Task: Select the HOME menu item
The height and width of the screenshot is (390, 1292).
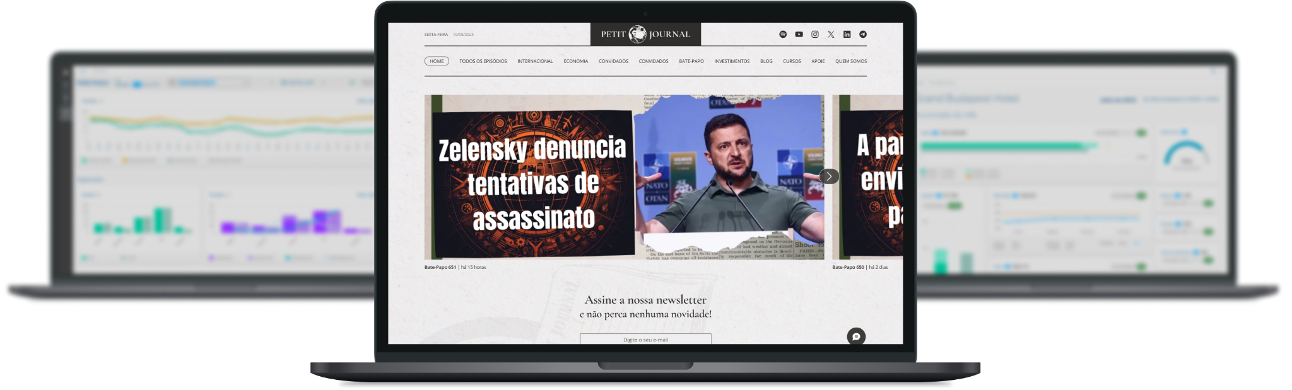Action: 437,61
